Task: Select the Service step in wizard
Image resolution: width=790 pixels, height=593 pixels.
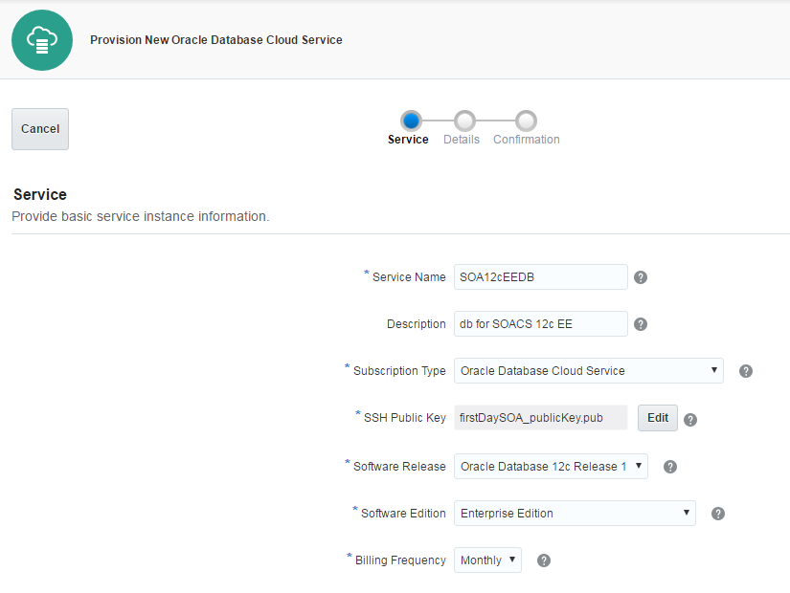Action: (x=410, y=121)
